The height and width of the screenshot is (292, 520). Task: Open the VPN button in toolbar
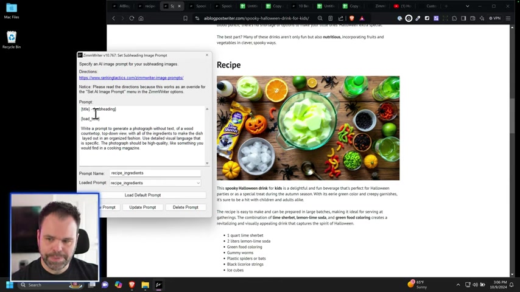(x=495, y=19)
